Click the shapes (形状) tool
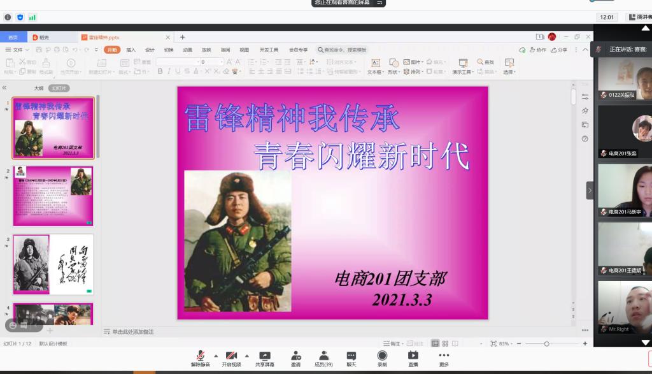 393,66
